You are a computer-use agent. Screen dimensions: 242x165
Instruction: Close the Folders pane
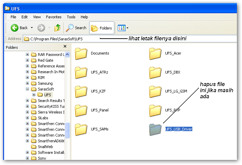coord(65,46)
